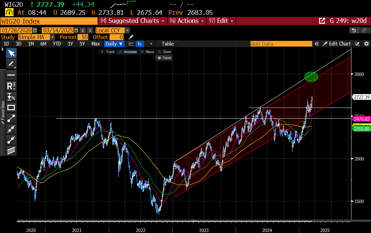The height and width of the screenshot is (233, 371).
Task: Set range to 1D
Action: 6,44
